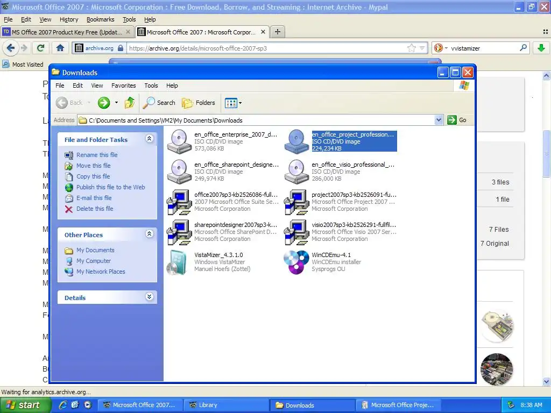Image resolution: width=551 pixels, height=413 pixels.
Task: Select en_office_enterprise_2007 ISO disc icon
Action: coord(179,141)
